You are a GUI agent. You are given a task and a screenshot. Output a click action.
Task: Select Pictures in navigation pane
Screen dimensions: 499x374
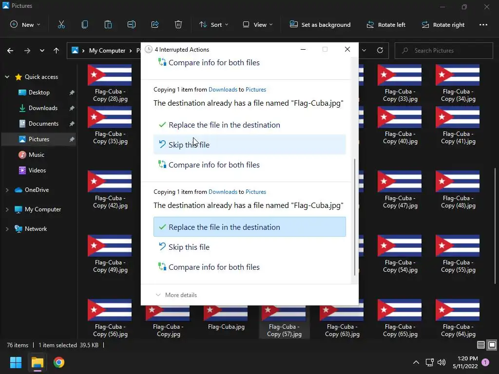click(39, 139)
